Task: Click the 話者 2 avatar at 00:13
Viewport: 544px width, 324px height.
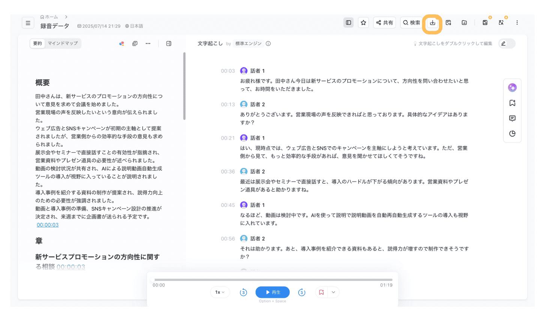Action: (x=244, y=104)
